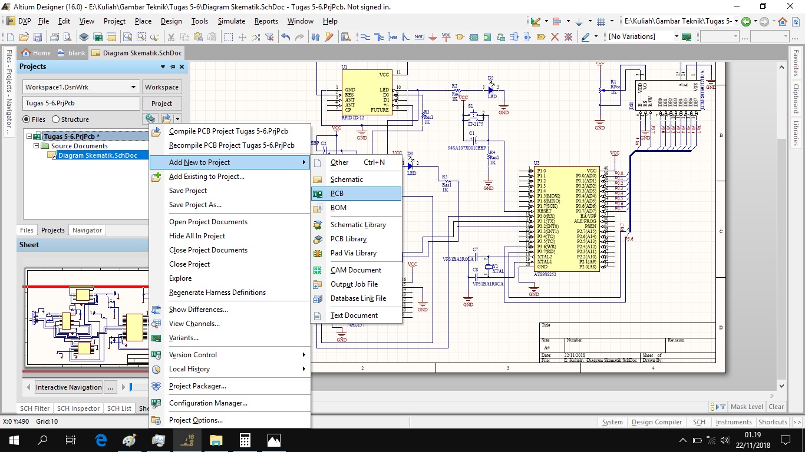Open Calculator from the taskbar

click(x=245, y=440)
